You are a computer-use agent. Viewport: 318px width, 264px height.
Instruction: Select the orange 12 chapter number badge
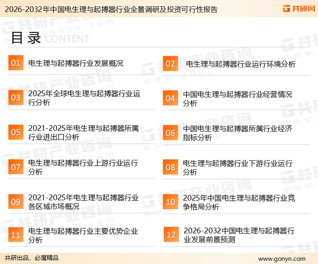(x=171, y=235)
